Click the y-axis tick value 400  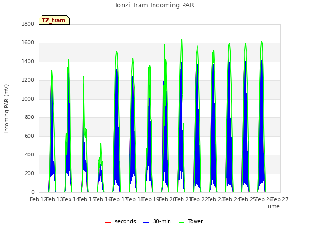pos(29,155)
